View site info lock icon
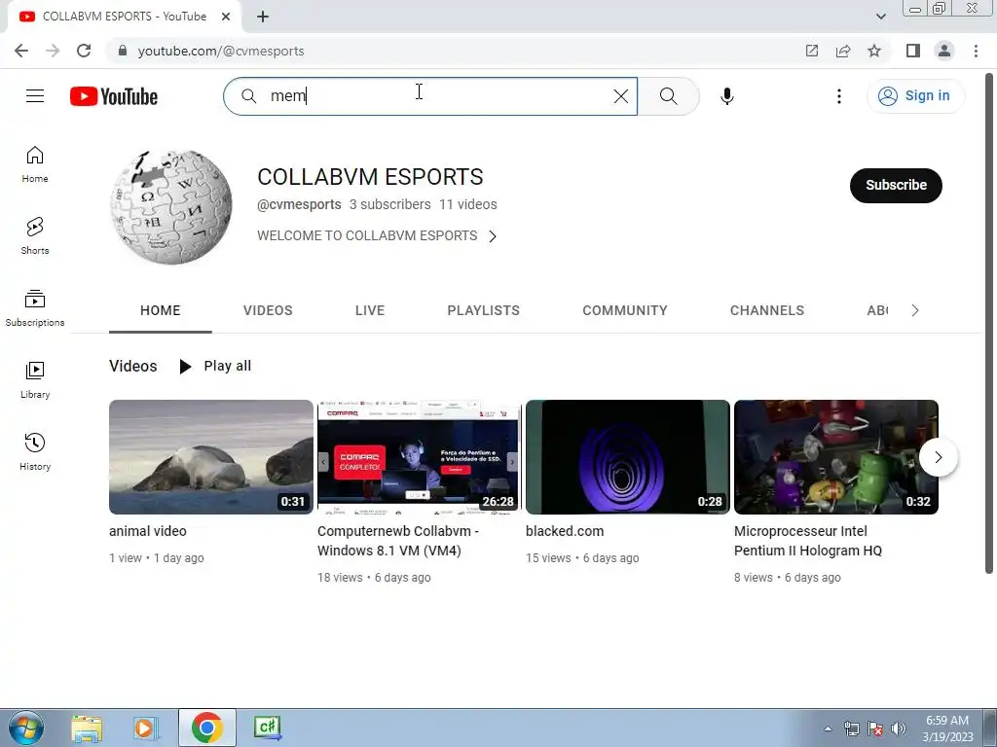The image size is (997, 747). [x=123, y=51]
